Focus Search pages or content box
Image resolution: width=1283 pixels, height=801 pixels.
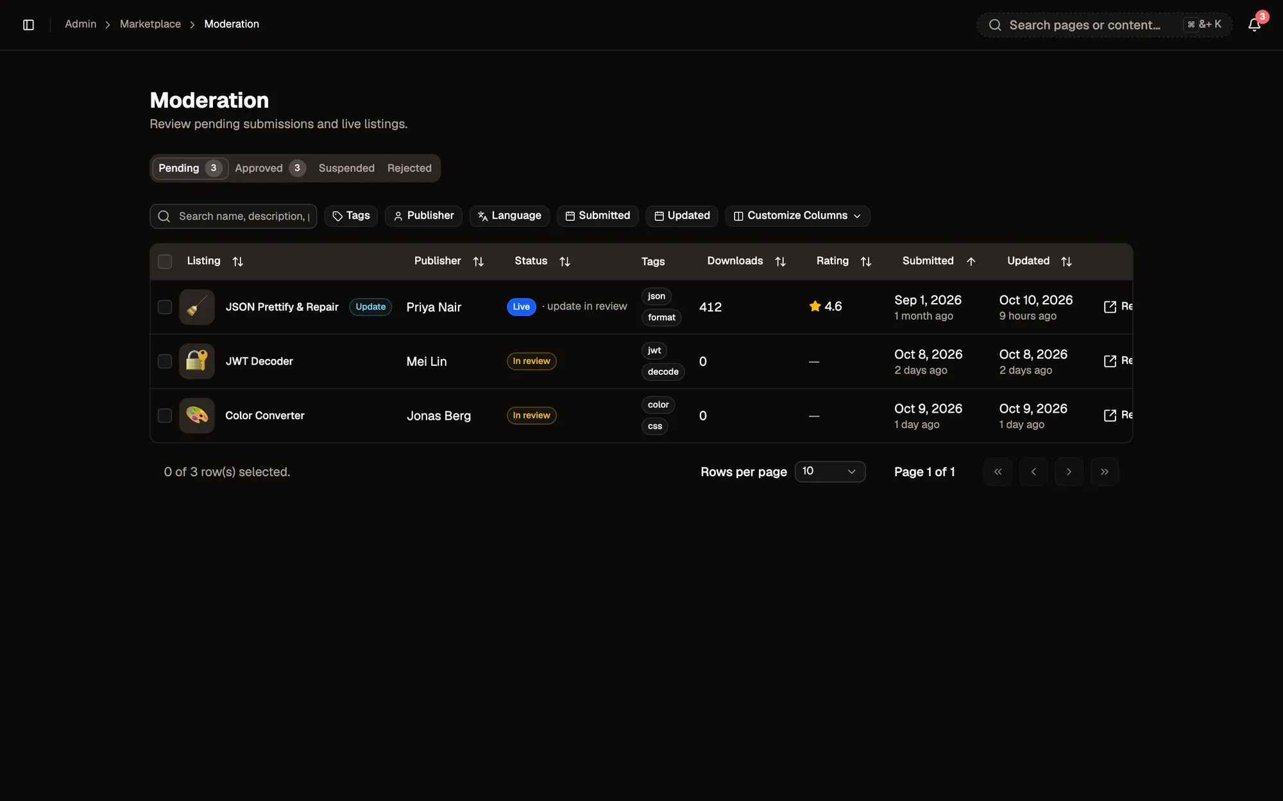pos(1104,25)
